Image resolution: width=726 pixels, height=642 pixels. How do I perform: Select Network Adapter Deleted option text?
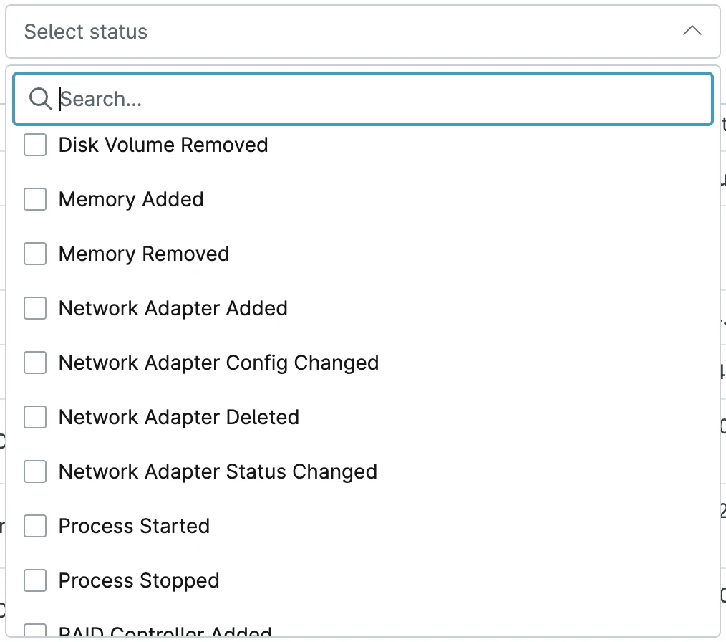179,417
